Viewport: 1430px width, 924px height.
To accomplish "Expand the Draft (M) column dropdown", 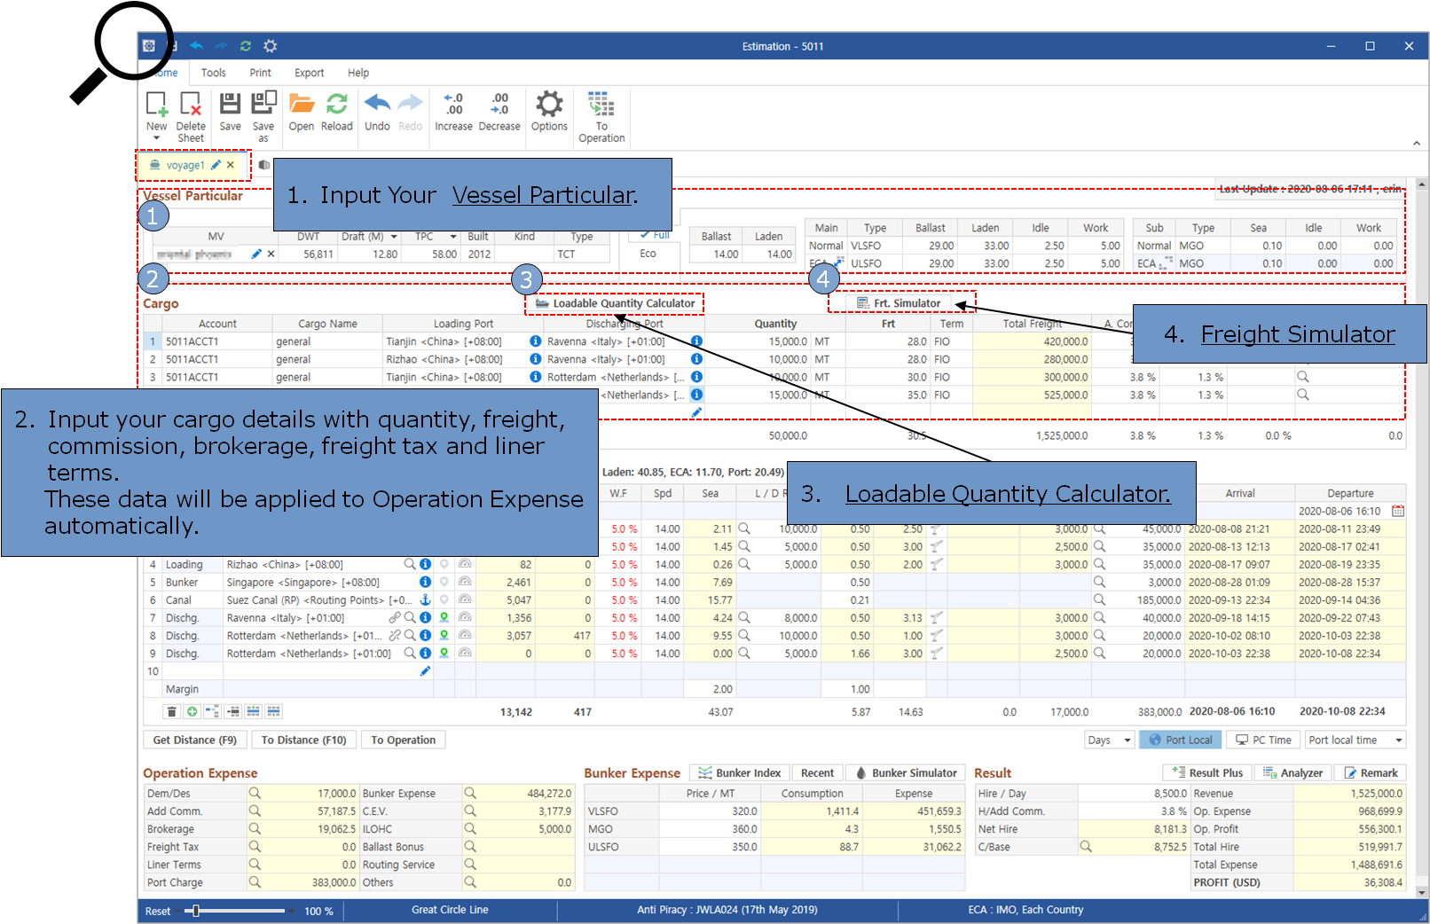I will pyautogui.click(x=394, y=237).
